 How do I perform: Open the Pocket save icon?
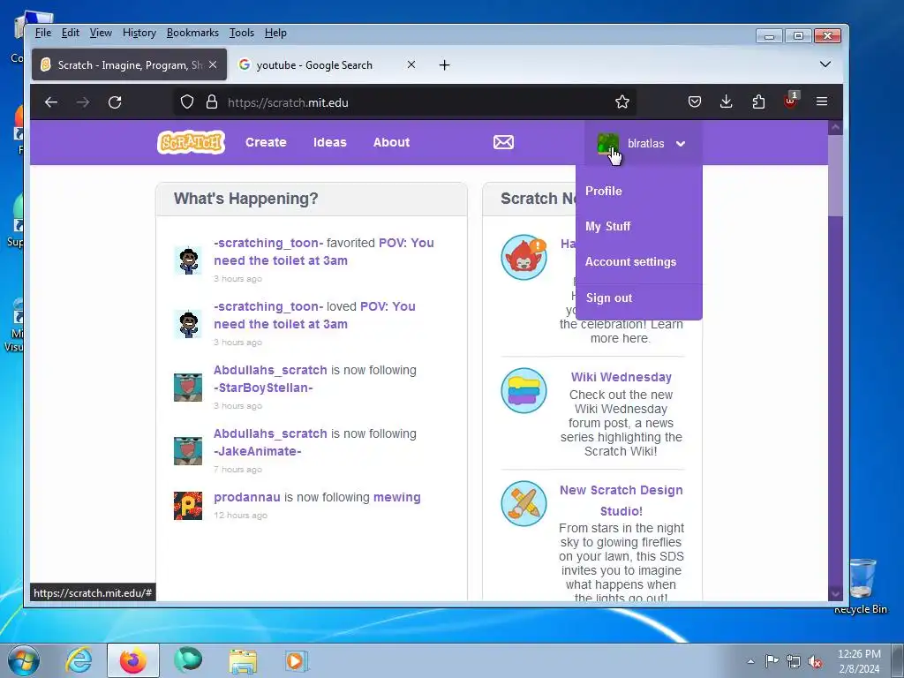pos(695,102)
